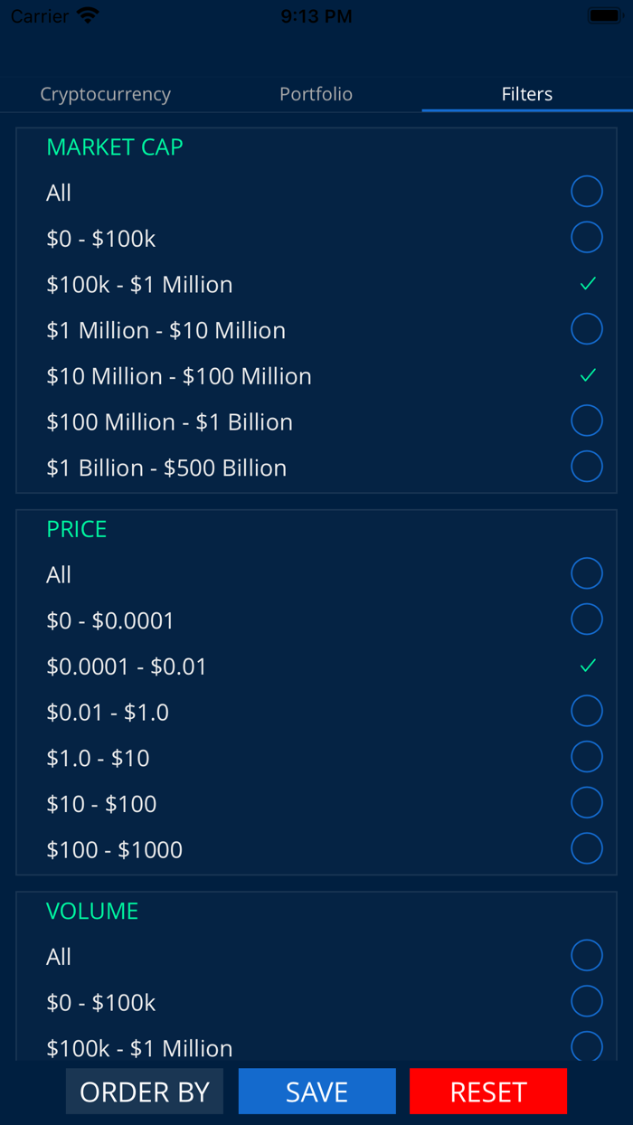Open the Portfolio tab
Image resolution: width=633 pixels, height=1125 pixels.
(316, 93)
